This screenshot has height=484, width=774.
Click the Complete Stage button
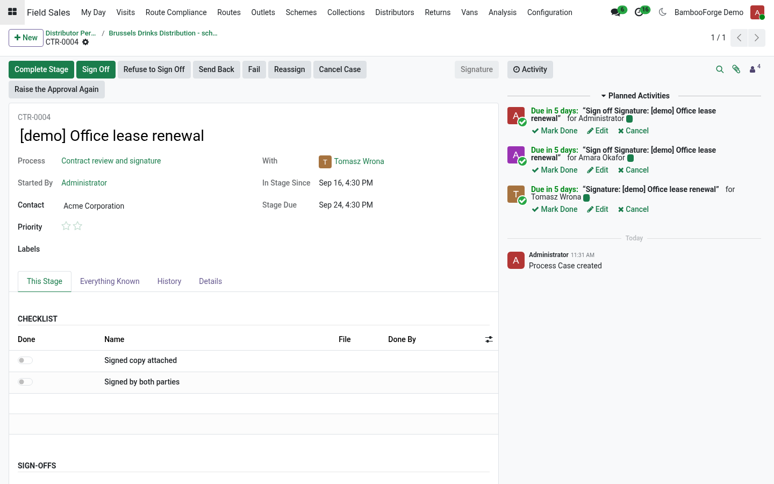[x=41, y=69]
